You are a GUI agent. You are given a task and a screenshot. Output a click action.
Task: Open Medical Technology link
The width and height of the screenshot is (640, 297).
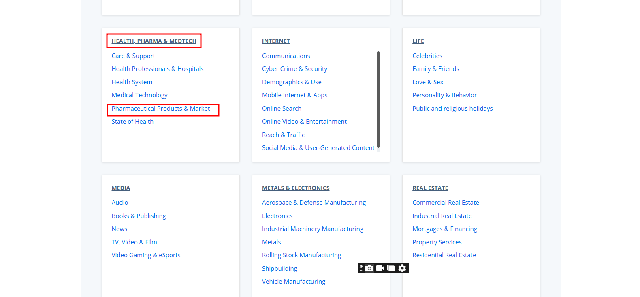point(139,95)
